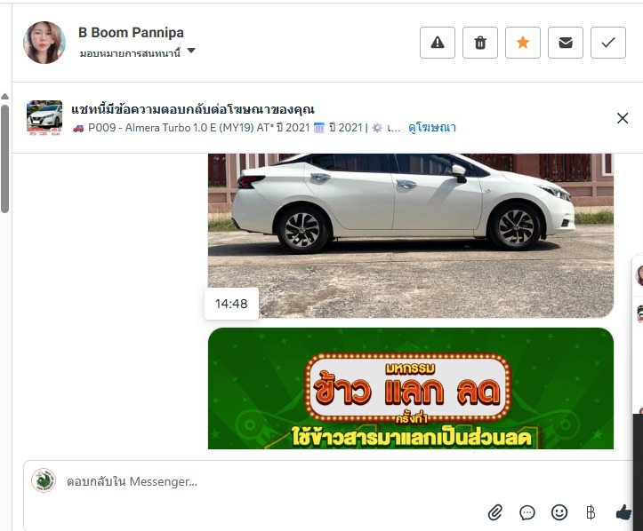Screen dimensions: 643x531
Task: Attach a file with paperclip icon
Action: pos(495,512)
